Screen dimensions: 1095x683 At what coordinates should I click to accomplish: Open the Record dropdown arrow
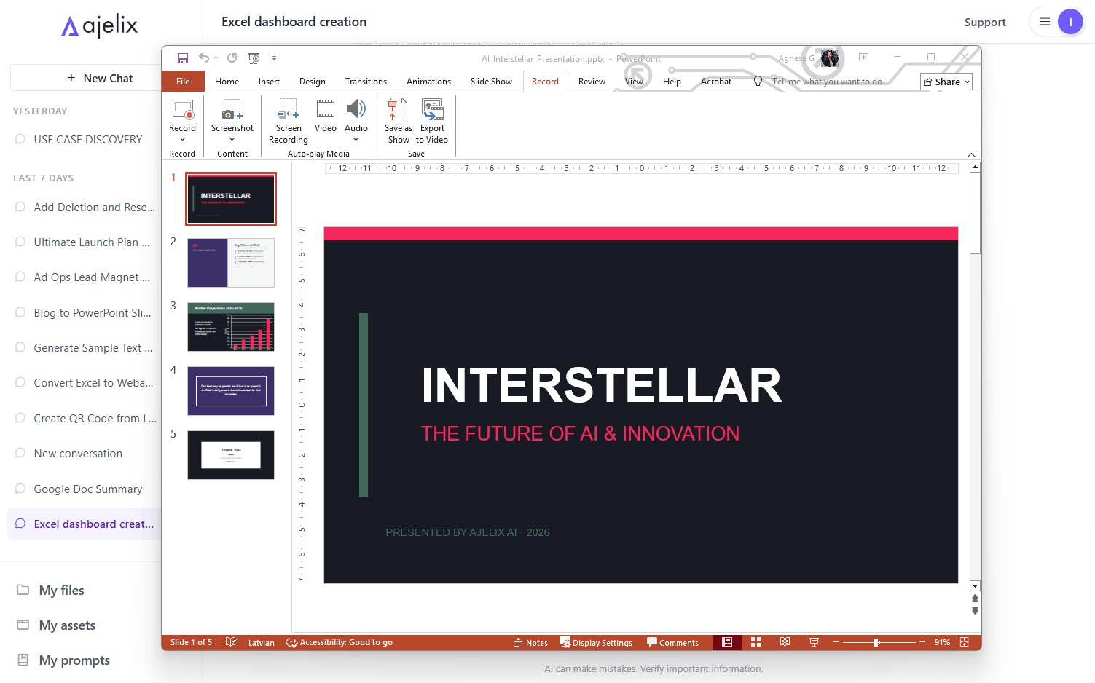pos(182,138)
